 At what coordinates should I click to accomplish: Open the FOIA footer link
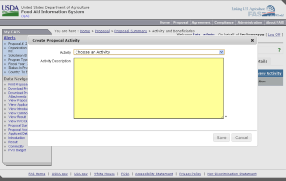(125, 174)
